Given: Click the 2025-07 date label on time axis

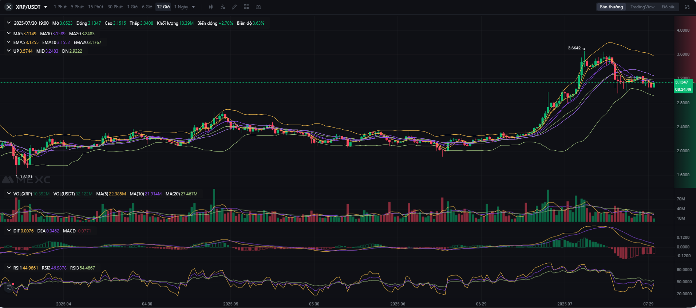Looking at the screenshot, I should [x=565, y=304].
